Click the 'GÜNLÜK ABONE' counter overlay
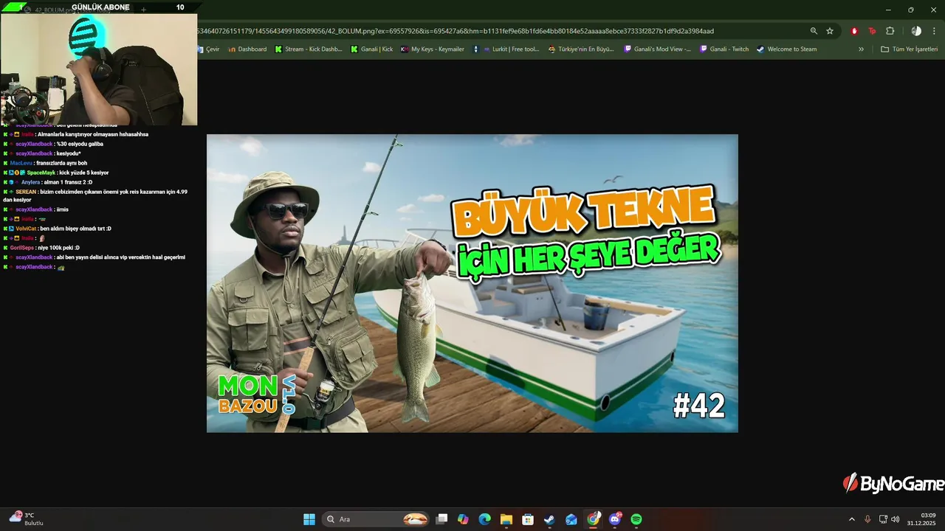Viewport: 945px width, 531px height. (100, 7)
